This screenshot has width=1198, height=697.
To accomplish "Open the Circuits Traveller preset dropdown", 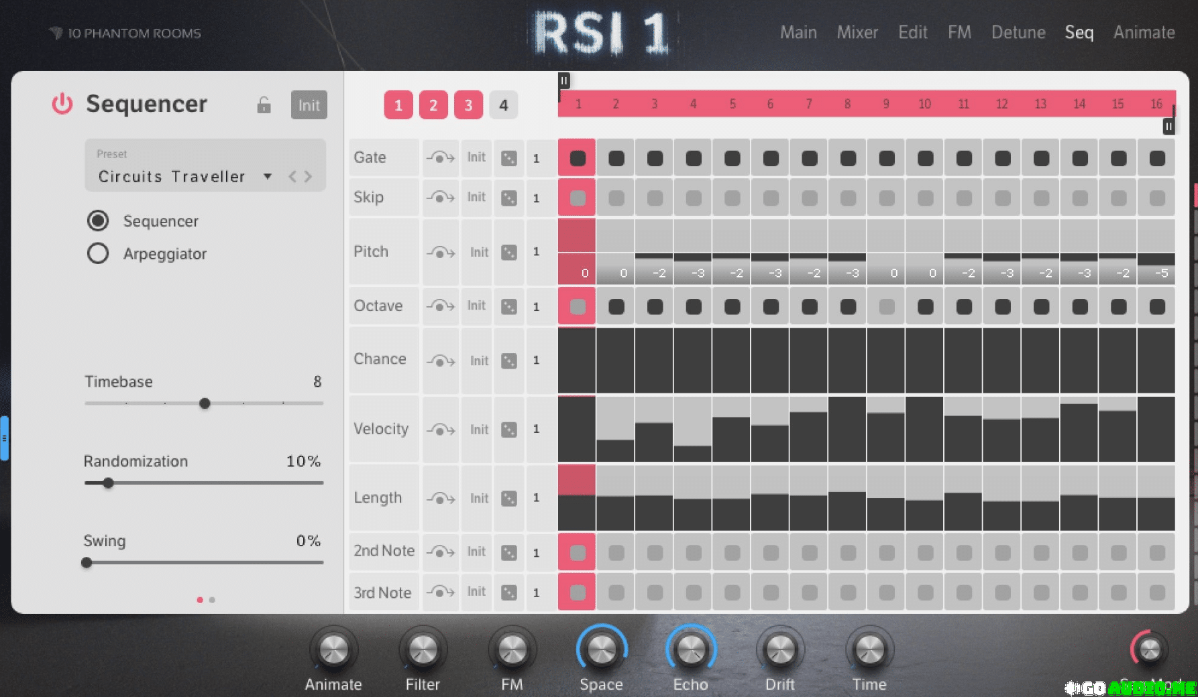I will pos(268,176).
